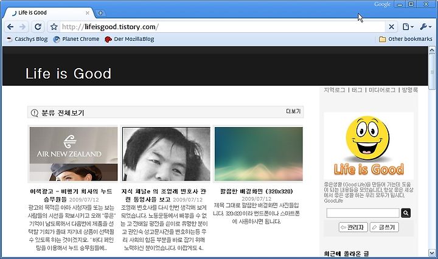
Task: Click the Life is Good blog title
Action: click(68, 74)
